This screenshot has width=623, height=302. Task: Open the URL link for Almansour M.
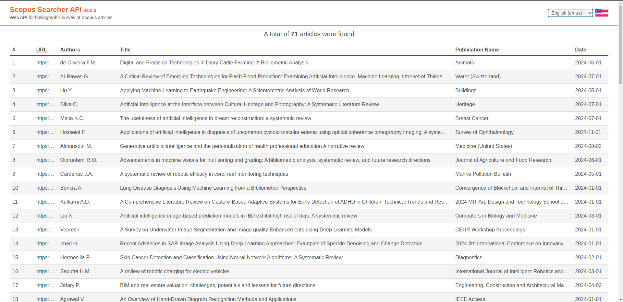(45, 146)
